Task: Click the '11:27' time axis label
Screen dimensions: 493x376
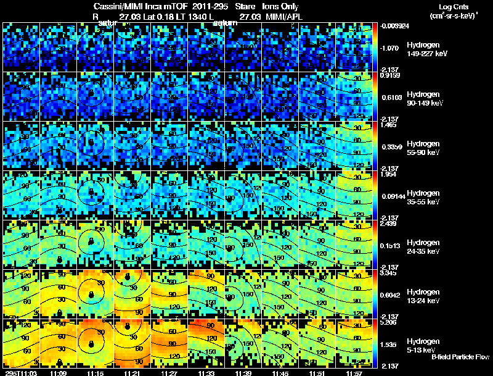Action: point(169,373)
